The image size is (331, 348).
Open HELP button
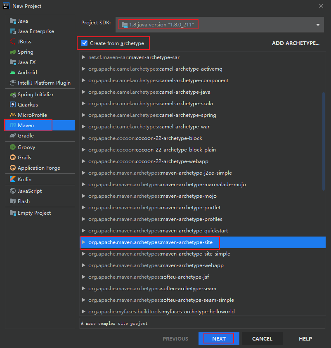click(305, 339)
